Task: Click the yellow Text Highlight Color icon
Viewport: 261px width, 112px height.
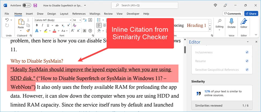Action: [x=46, y=31]
